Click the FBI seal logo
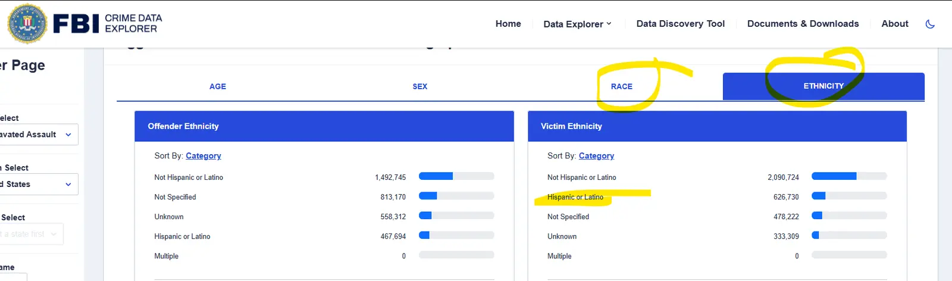The width and height of the screenshot is (952, 281). (x=27, y=24)
